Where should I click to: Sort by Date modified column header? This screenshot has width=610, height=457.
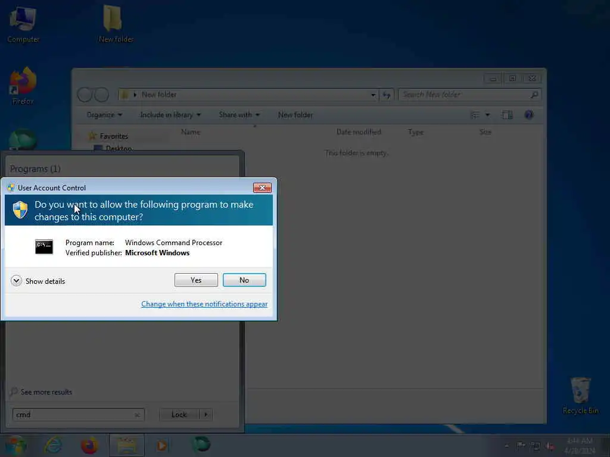click(359, 132)
